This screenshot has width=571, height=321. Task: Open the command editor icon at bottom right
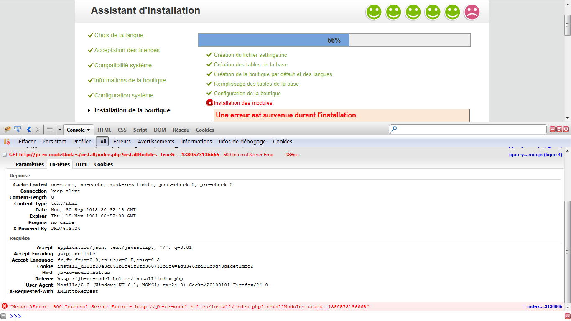pos(567,316)
